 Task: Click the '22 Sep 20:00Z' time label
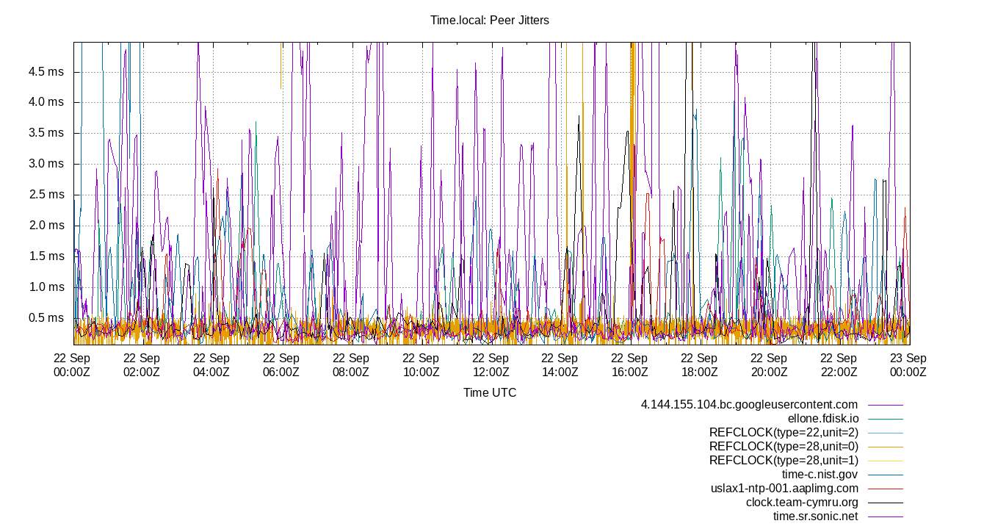pyautogui.click(x=770, y=365)
